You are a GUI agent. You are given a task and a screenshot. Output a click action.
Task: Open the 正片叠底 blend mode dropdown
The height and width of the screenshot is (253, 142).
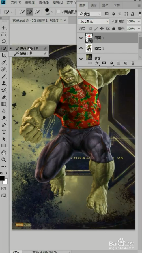(94, 21)
